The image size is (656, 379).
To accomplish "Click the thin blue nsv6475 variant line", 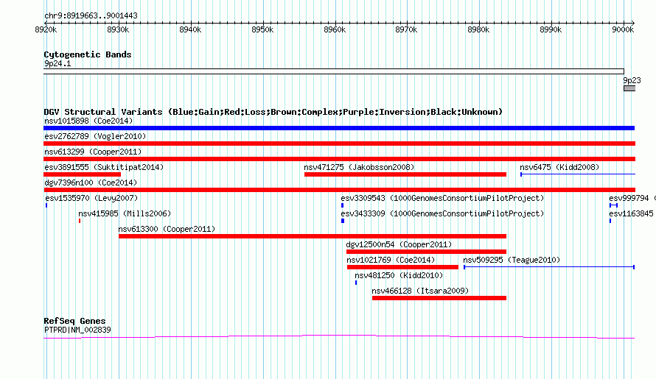I will tap(578, 174).
